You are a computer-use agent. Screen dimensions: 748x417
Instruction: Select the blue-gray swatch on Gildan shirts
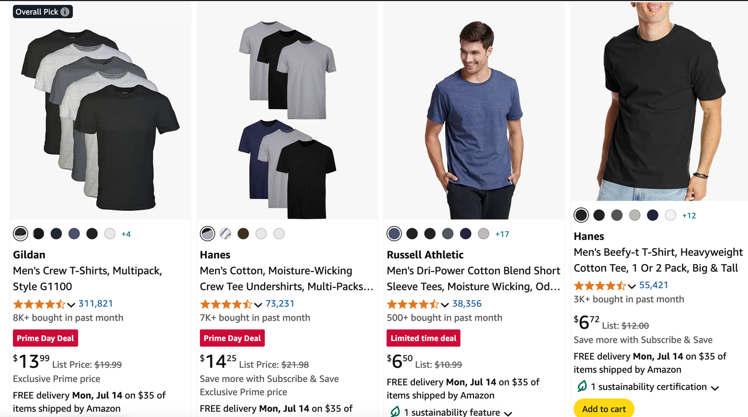(x=74, y=234)
